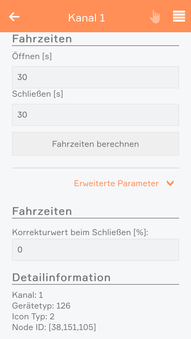Select the Korrekturwert beim Schließen input field

click(95, 250)
